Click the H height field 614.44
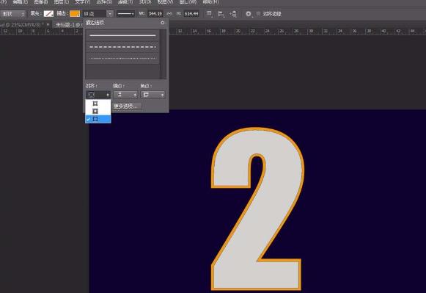 (x=191, y=14)
